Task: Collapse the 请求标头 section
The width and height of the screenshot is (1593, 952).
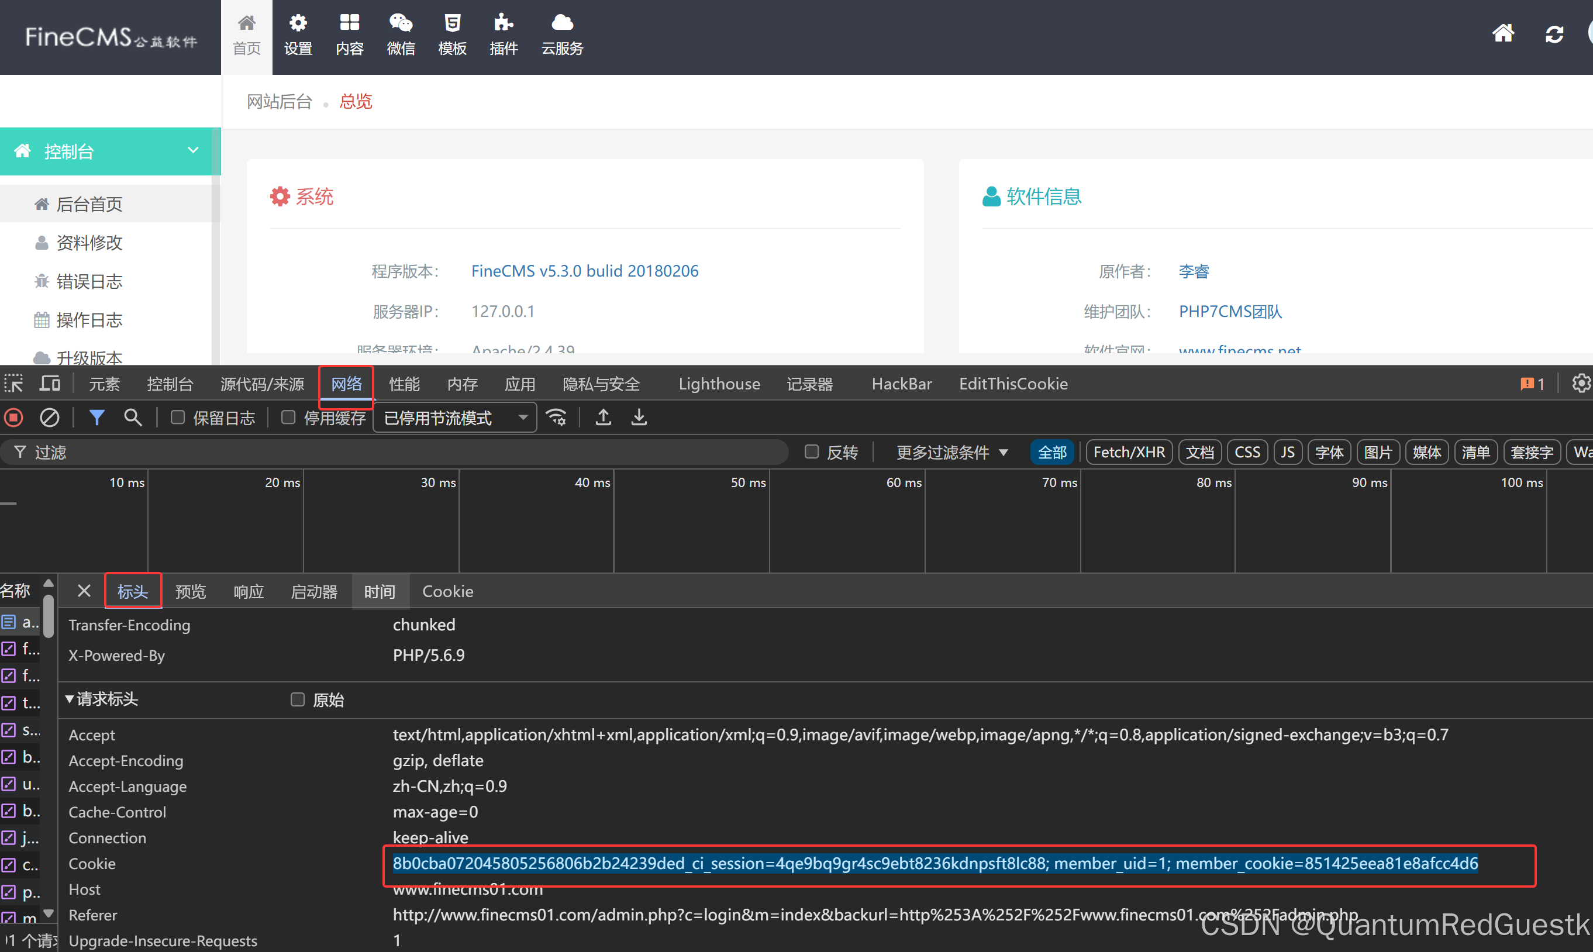Action: tap(103, 699)
